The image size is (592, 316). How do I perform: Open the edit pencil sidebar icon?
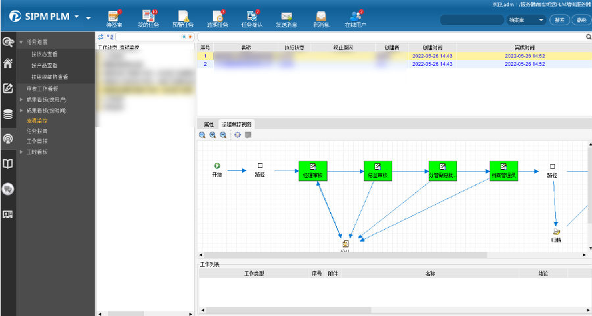(x=8, y=88)
